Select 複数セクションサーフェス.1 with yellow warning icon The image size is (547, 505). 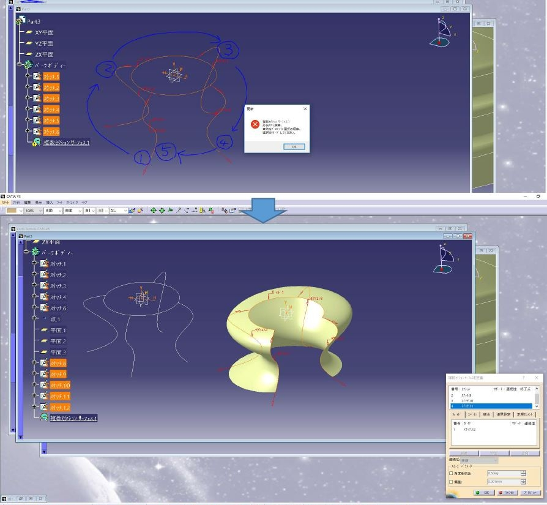point(67,143)
